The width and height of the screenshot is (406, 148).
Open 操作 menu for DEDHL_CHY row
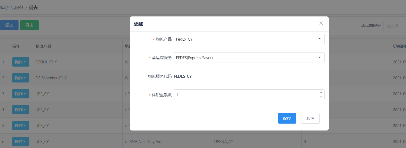tap(21, 62)
